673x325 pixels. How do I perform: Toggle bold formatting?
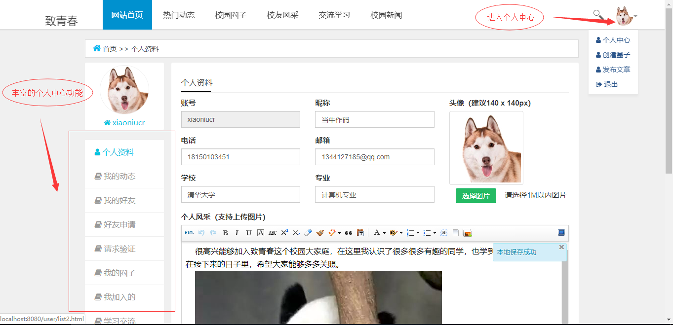coord(225,233)
